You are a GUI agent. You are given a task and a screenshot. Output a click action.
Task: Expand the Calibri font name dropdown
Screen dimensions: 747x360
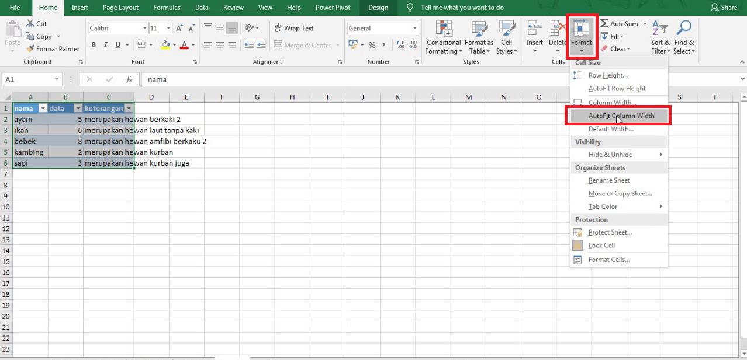point(144,28)
